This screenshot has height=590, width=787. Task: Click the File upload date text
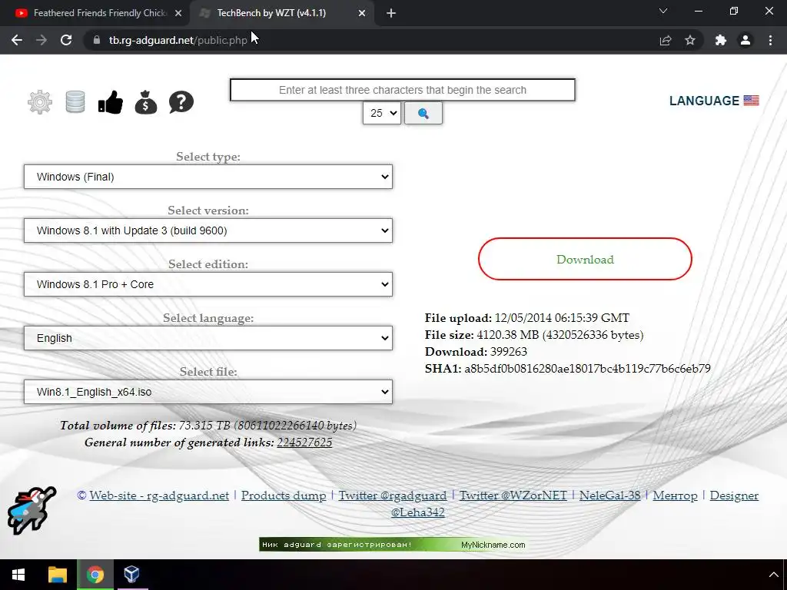coord(562,318)
